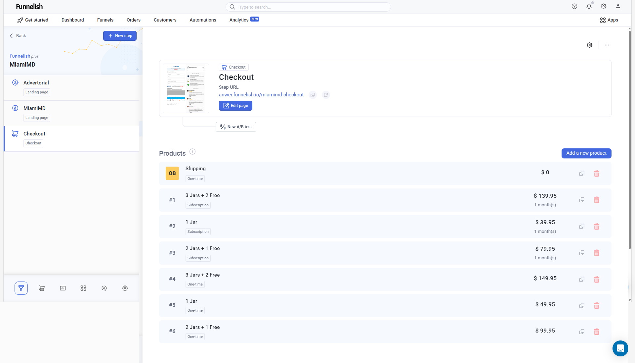Open funnel stats chart icon in sidebar footer
This screenshot has height=363, width=635.
click(63, 288)
